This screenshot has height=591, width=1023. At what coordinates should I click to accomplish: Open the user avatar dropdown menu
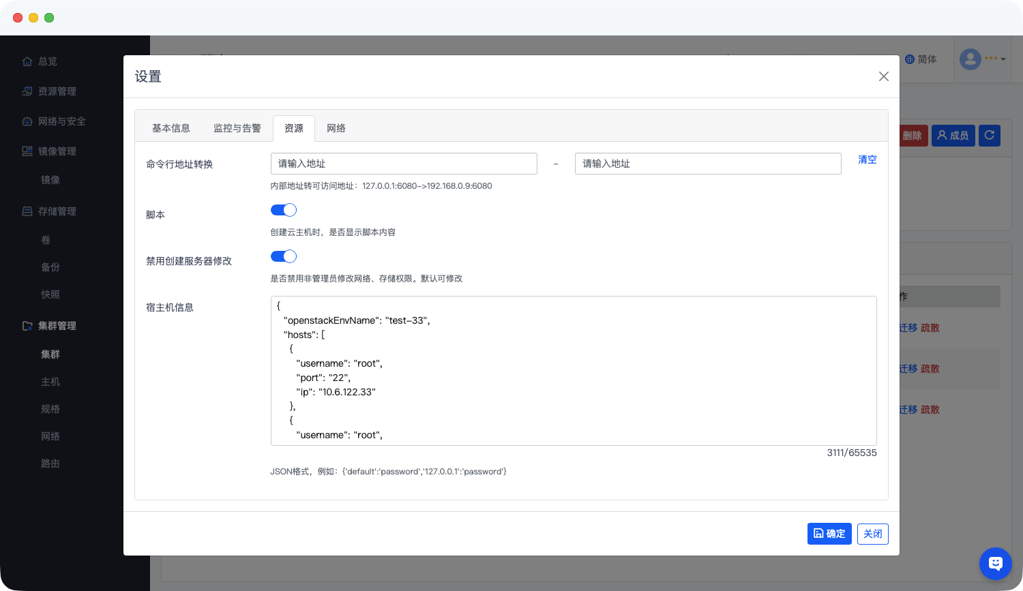pos(982,59)
